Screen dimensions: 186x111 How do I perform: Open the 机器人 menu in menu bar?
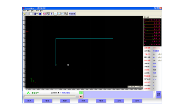click(x=33, y=11)
